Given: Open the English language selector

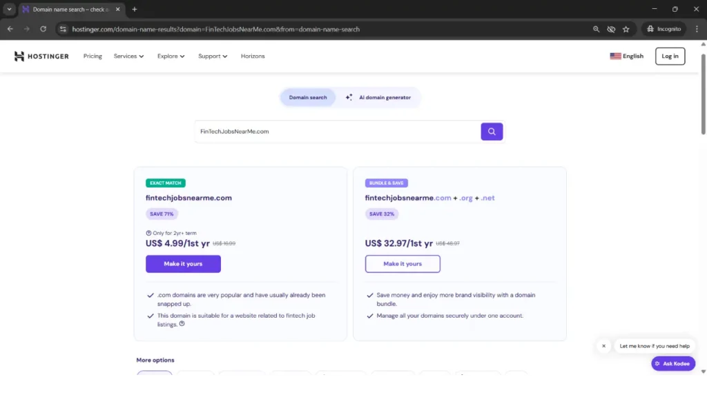Looking at the screenshot, I should tap(627, 57).
